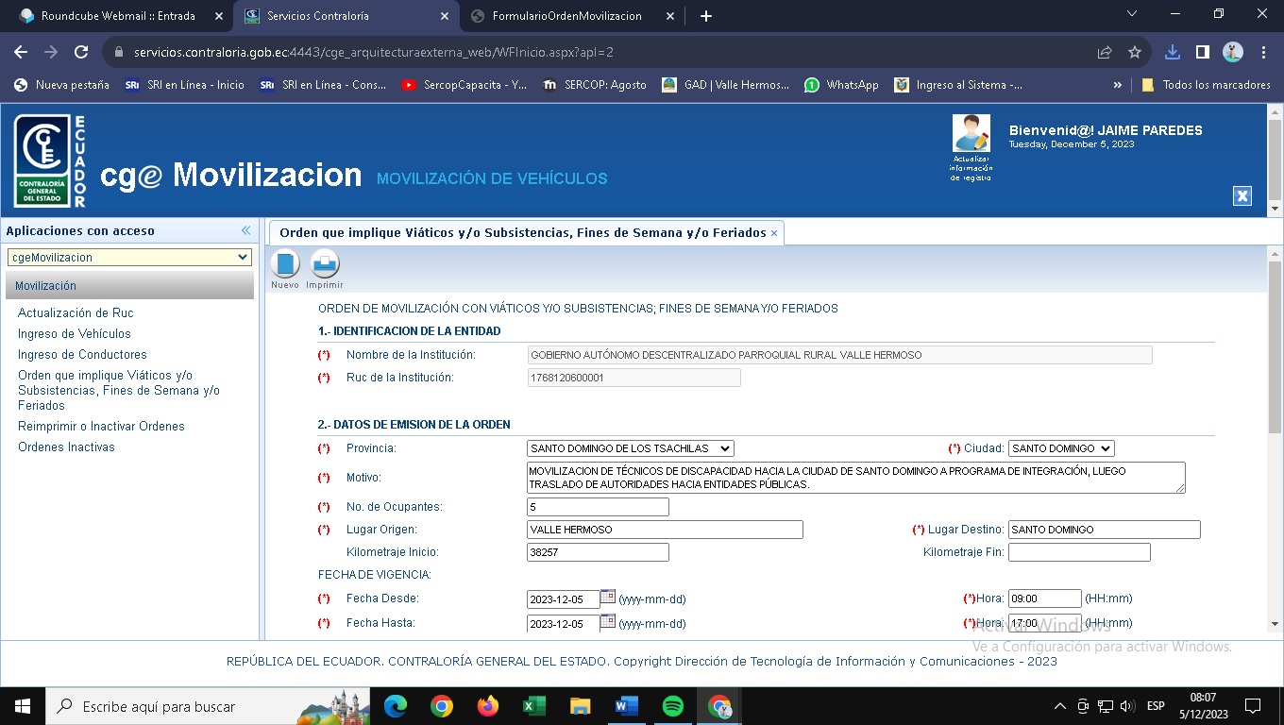Image resolution: width=1284 pixels, height=725 pixels.
Task: Open calendar picker for Fecha Hasta
Action: tap(608, 621)
